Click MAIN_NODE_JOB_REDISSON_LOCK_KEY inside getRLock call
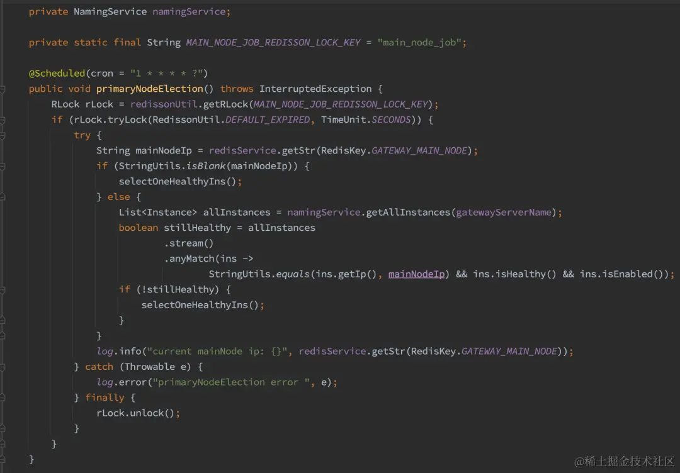 click(341, 104)
